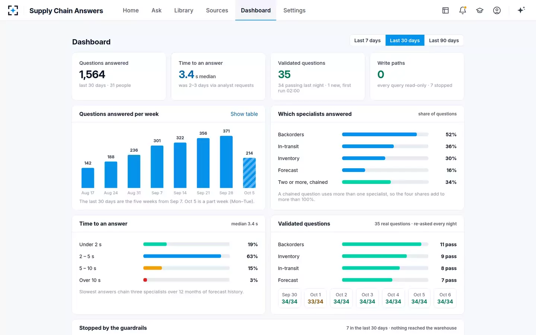Click the Supply Chain Answers logo icon
This screenshot has height=335, width=536.
click(x=13, y=10)
